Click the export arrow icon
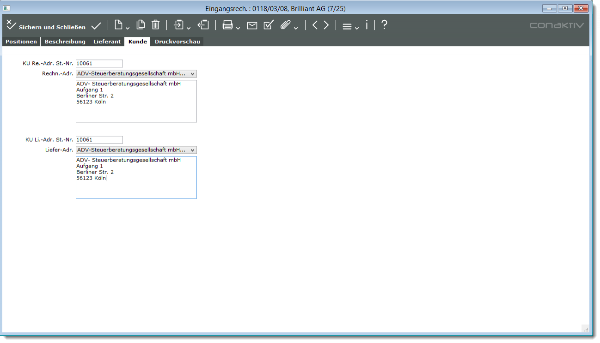Image resolution: width=600 pixels, height=343 pixels. (203, 25)
